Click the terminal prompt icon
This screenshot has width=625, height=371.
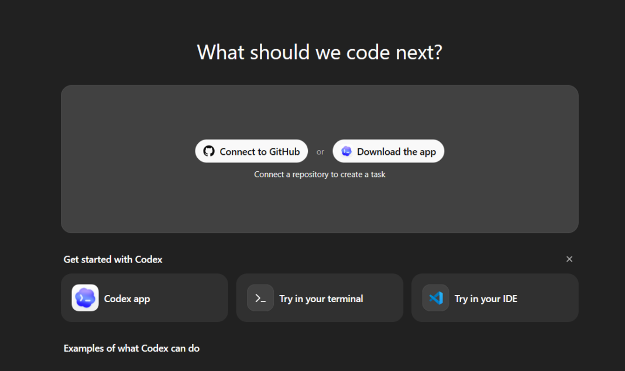260,298
